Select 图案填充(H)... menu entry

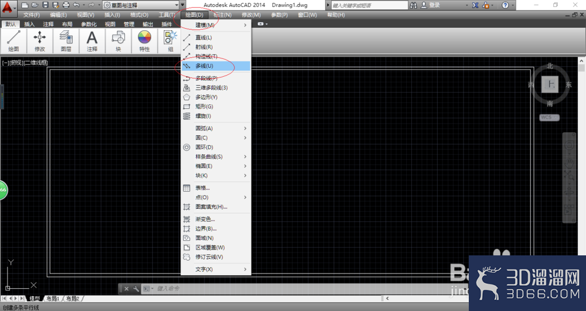216,207
